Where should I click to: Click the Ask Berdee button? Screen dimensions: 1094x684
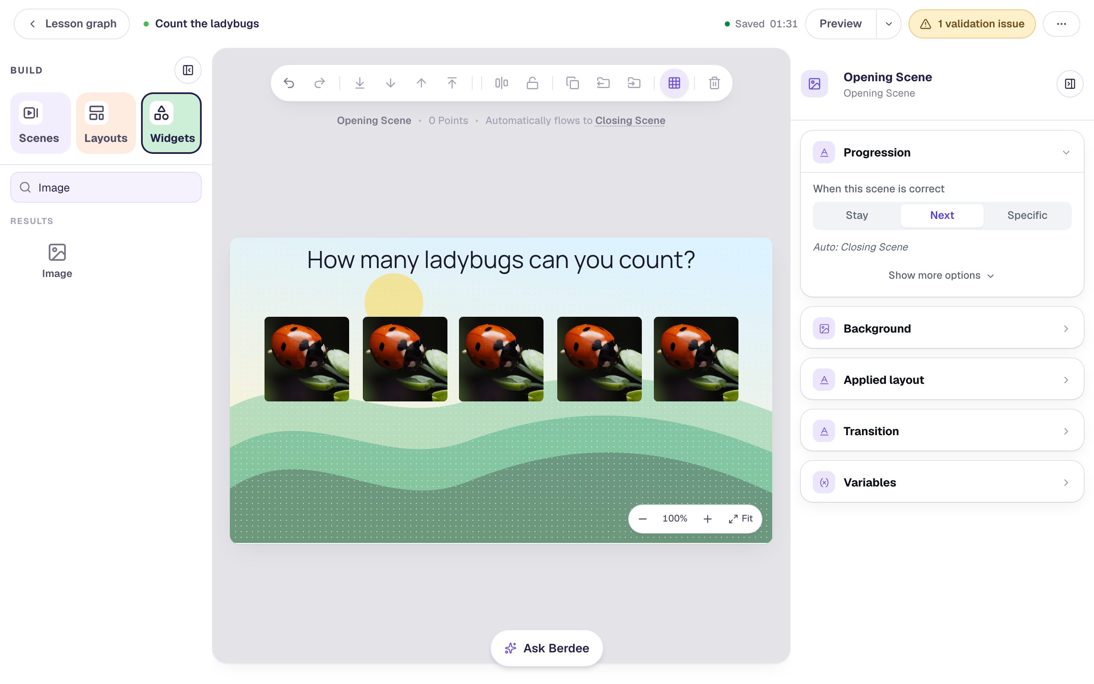[x=547, y=648]
